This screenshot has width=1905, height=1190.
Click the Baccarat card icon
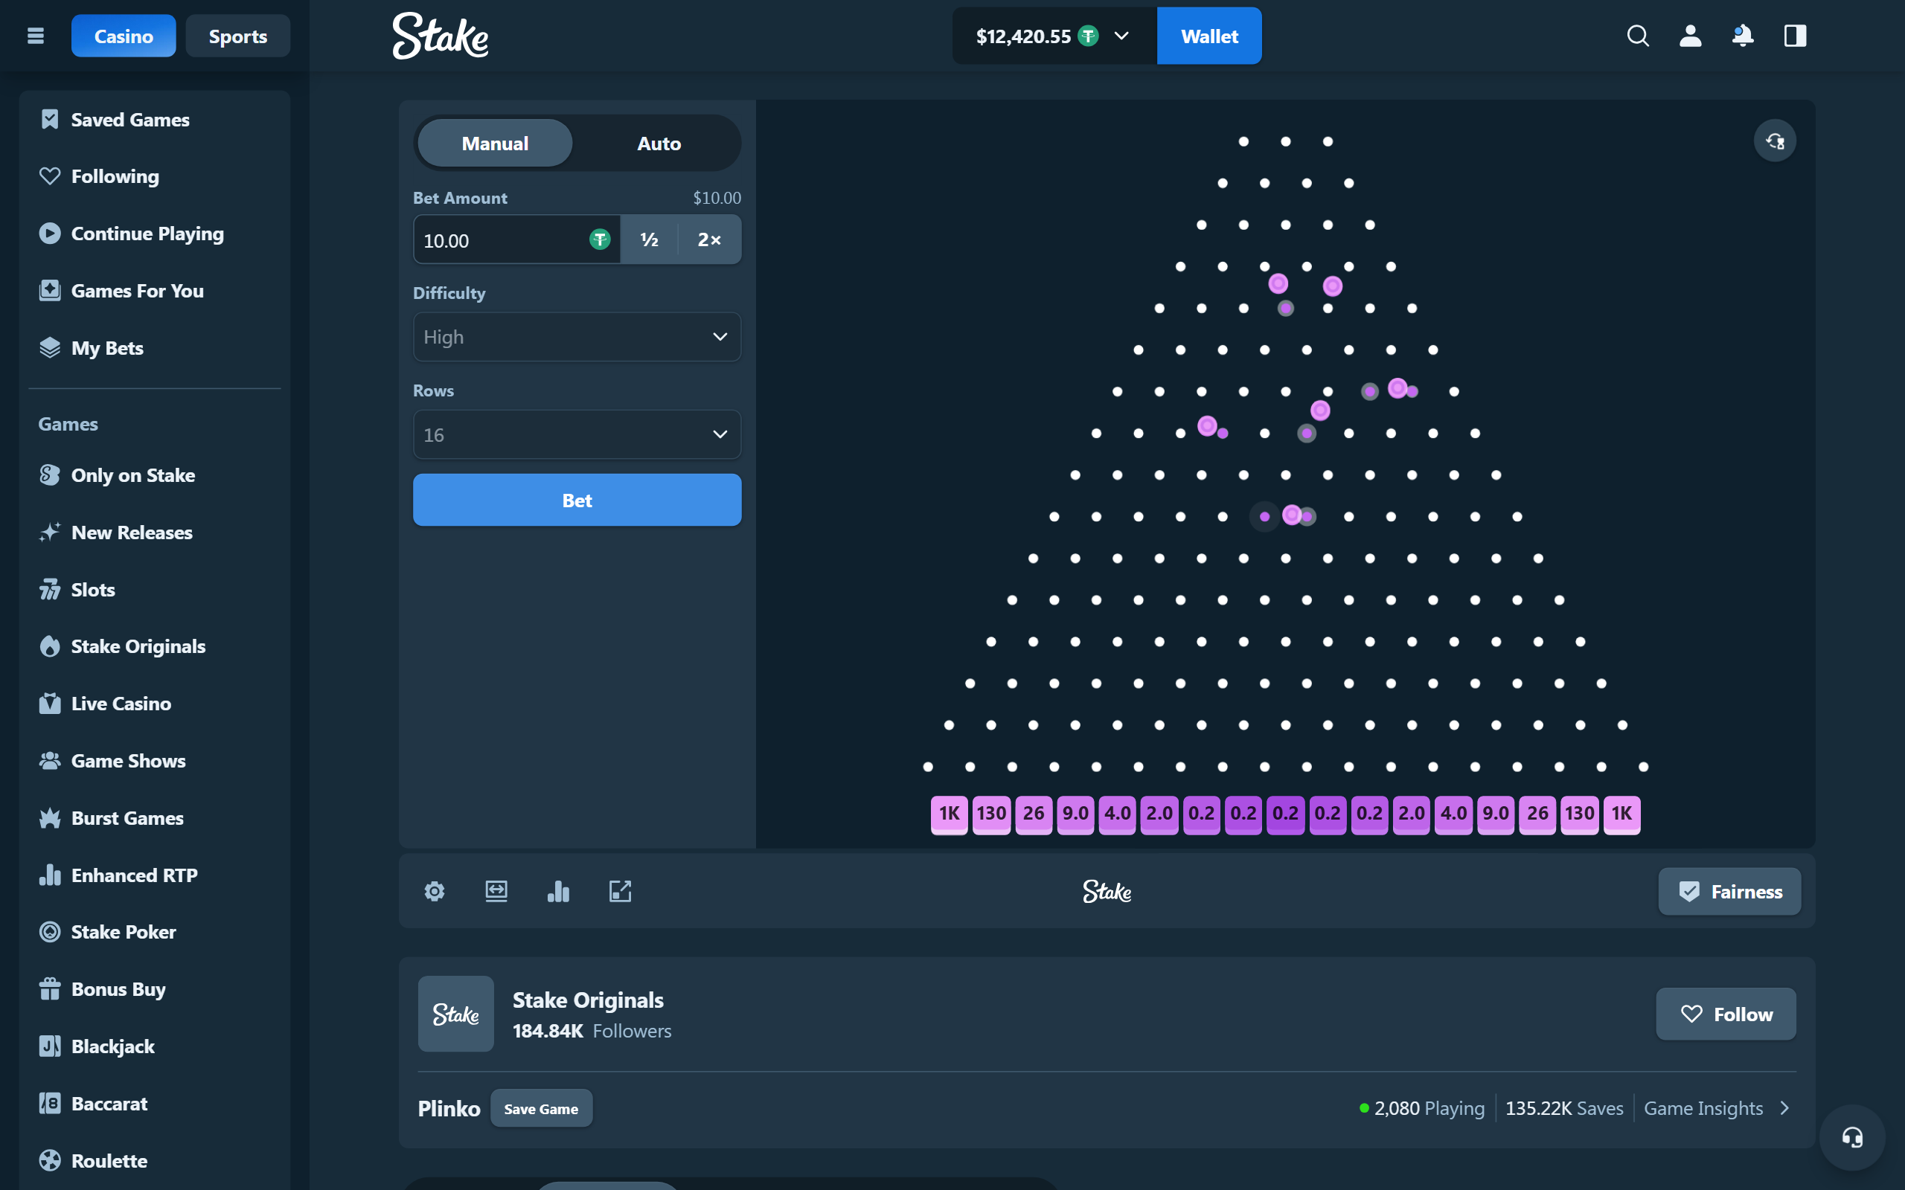(x=50, y=1103)
